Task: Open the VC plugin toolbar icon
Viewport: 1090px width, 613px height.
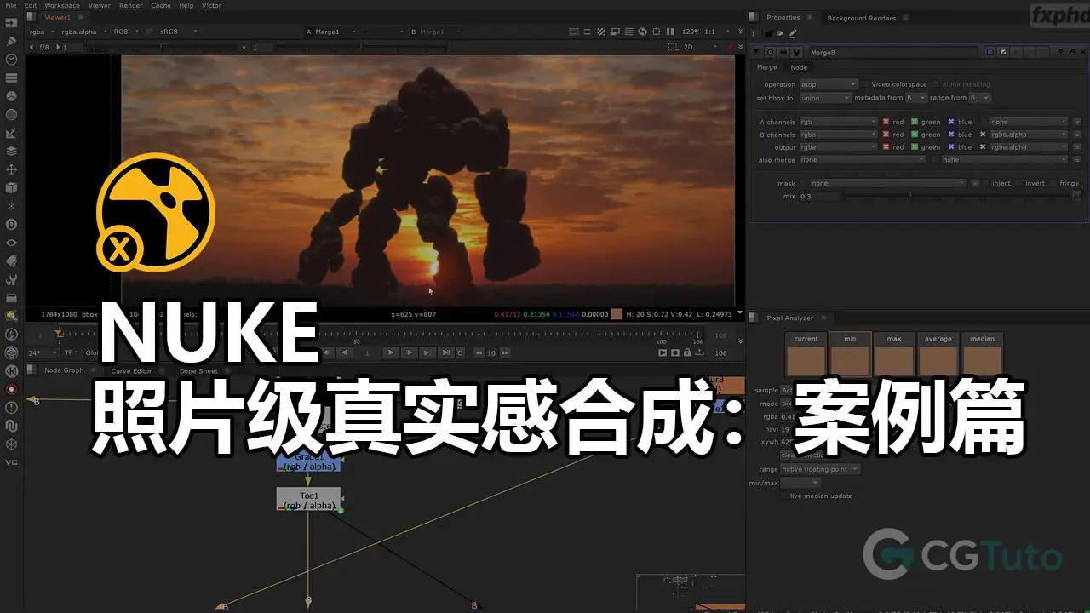Action: click(12, 462)
